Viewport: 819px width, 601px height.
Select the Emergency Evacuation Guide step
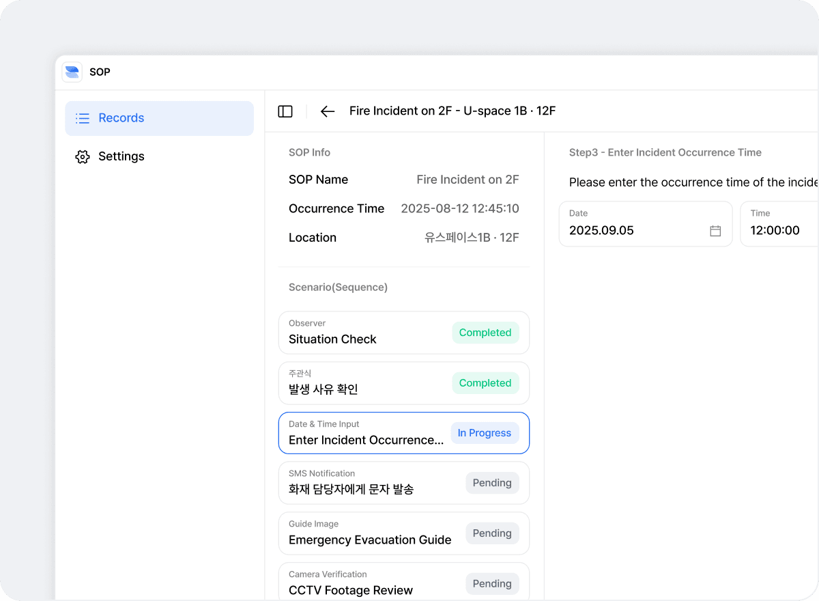pyautogui.click(x=370, y=540)
